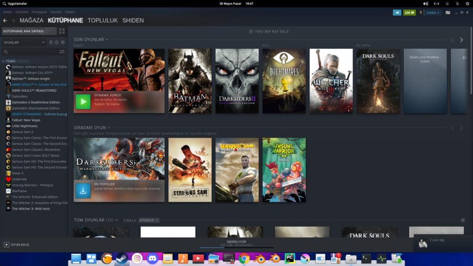Viewport: 473px width, 266px height.
Task: Open the Yardım menu
Action: coord(69,12)
